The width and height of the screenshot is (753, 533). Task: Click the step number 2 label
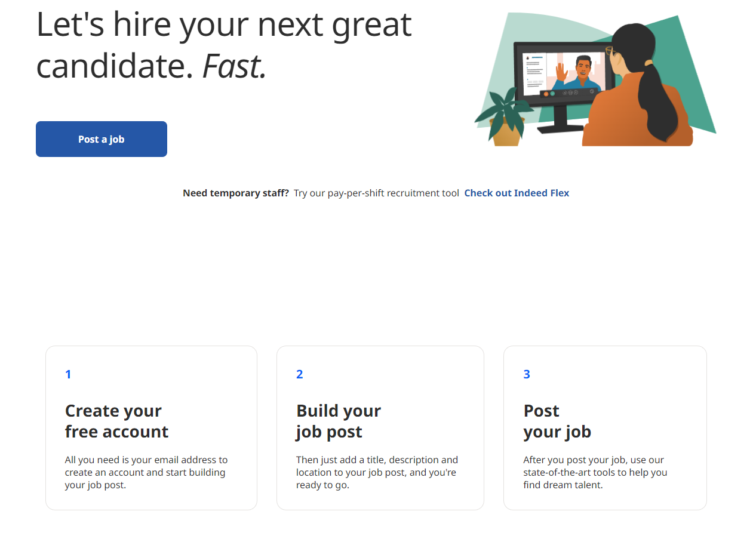point(300,374)
